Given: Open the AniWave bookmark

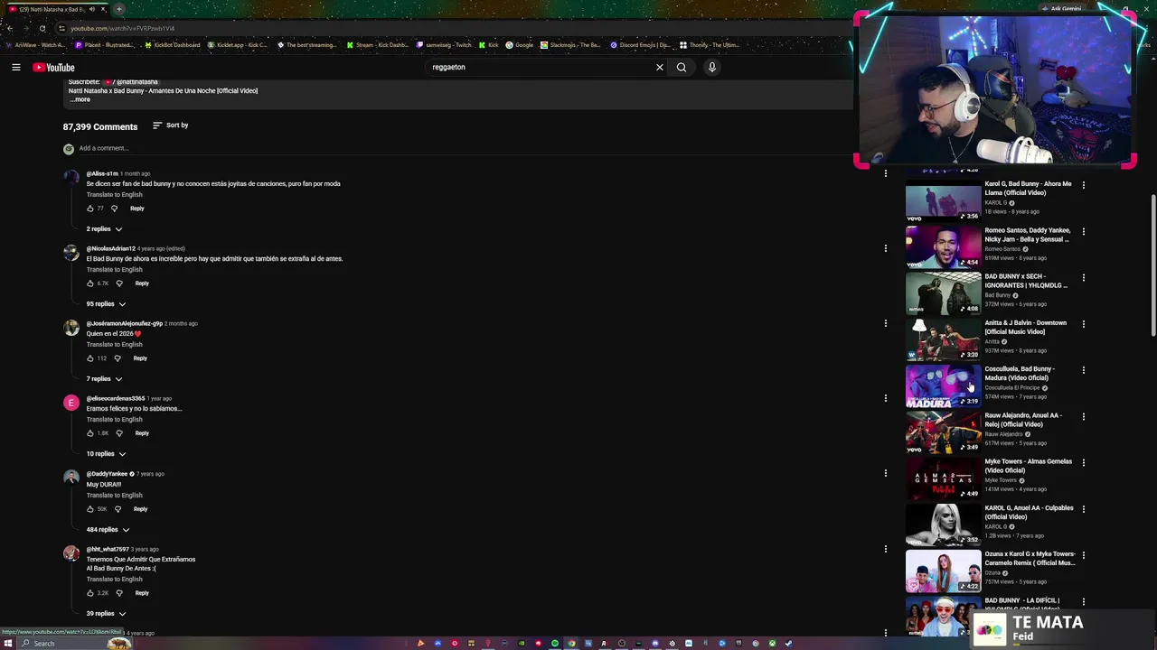Looking at the screenshot, I should (34, 45).
